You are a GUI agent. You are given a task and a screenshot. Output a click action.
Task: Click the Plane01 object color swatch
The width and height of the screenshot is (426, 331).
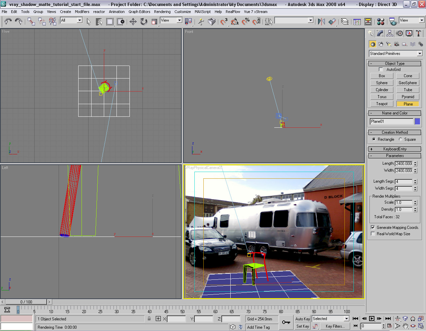[x=417, y=121]
